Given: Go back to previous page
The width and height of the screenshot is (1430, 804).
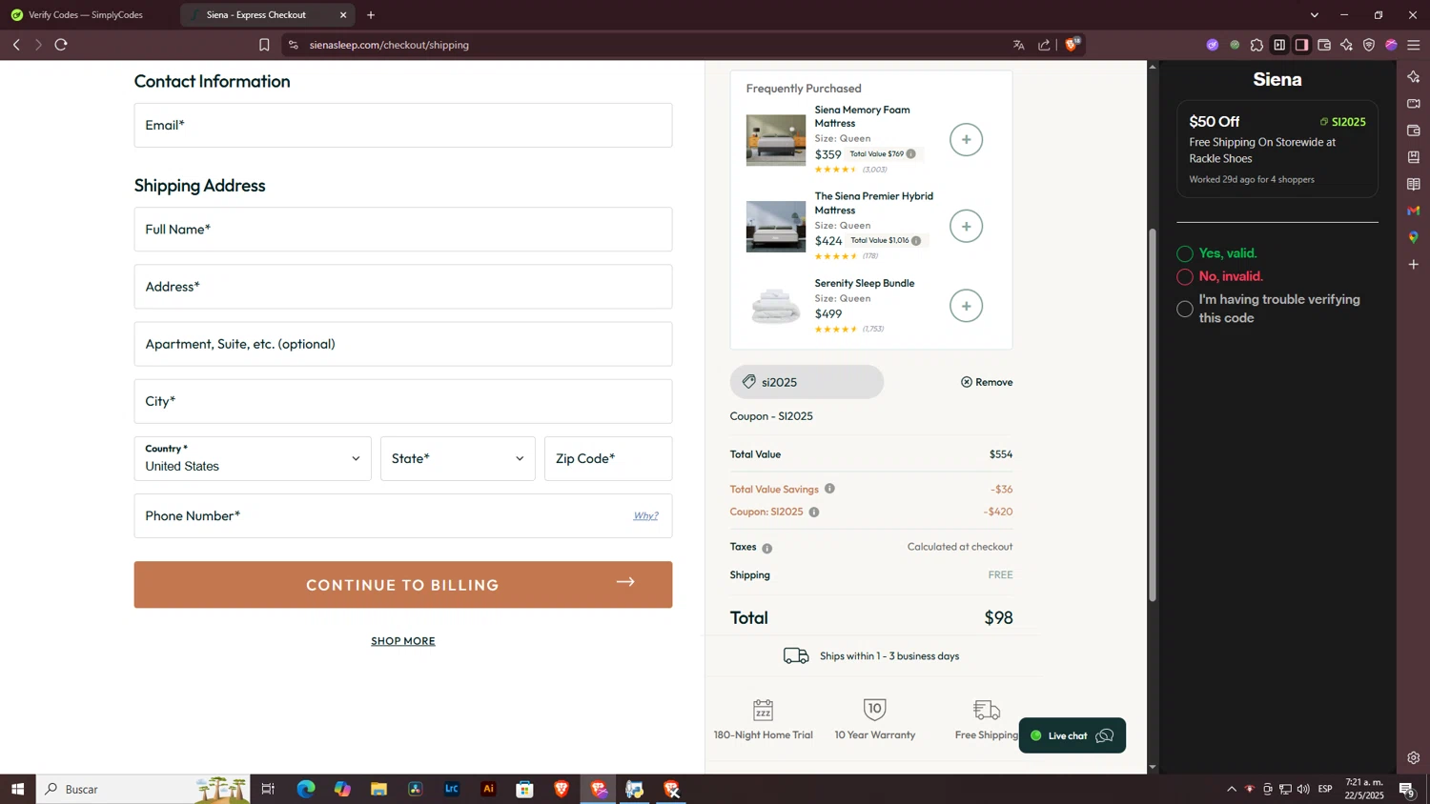Looking at the screenshot, I should click(x=16, y=45).
